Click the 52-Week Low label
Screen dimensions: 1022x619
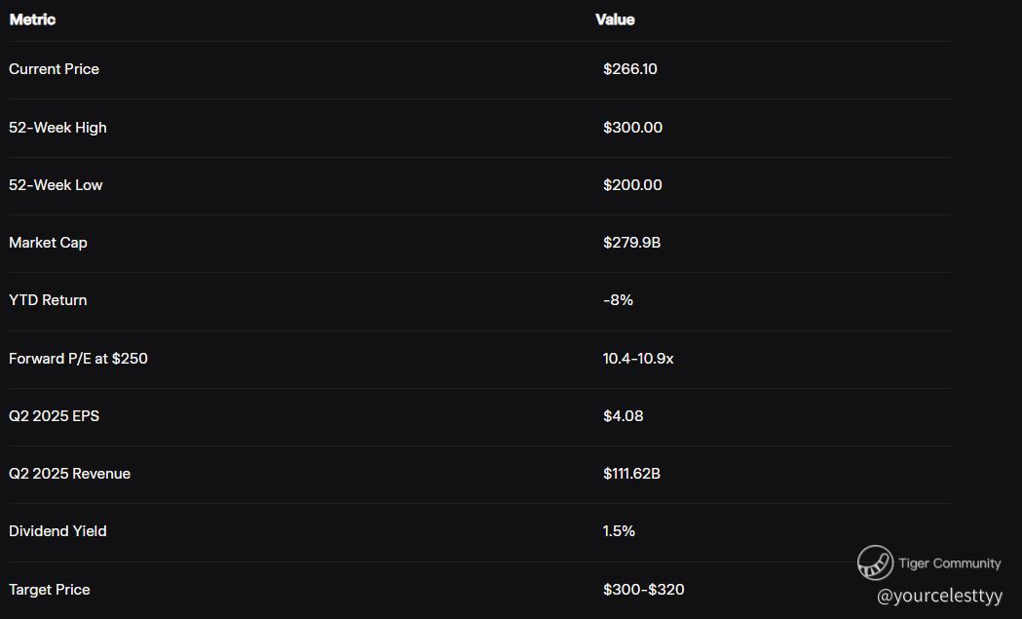coord(56,185)
